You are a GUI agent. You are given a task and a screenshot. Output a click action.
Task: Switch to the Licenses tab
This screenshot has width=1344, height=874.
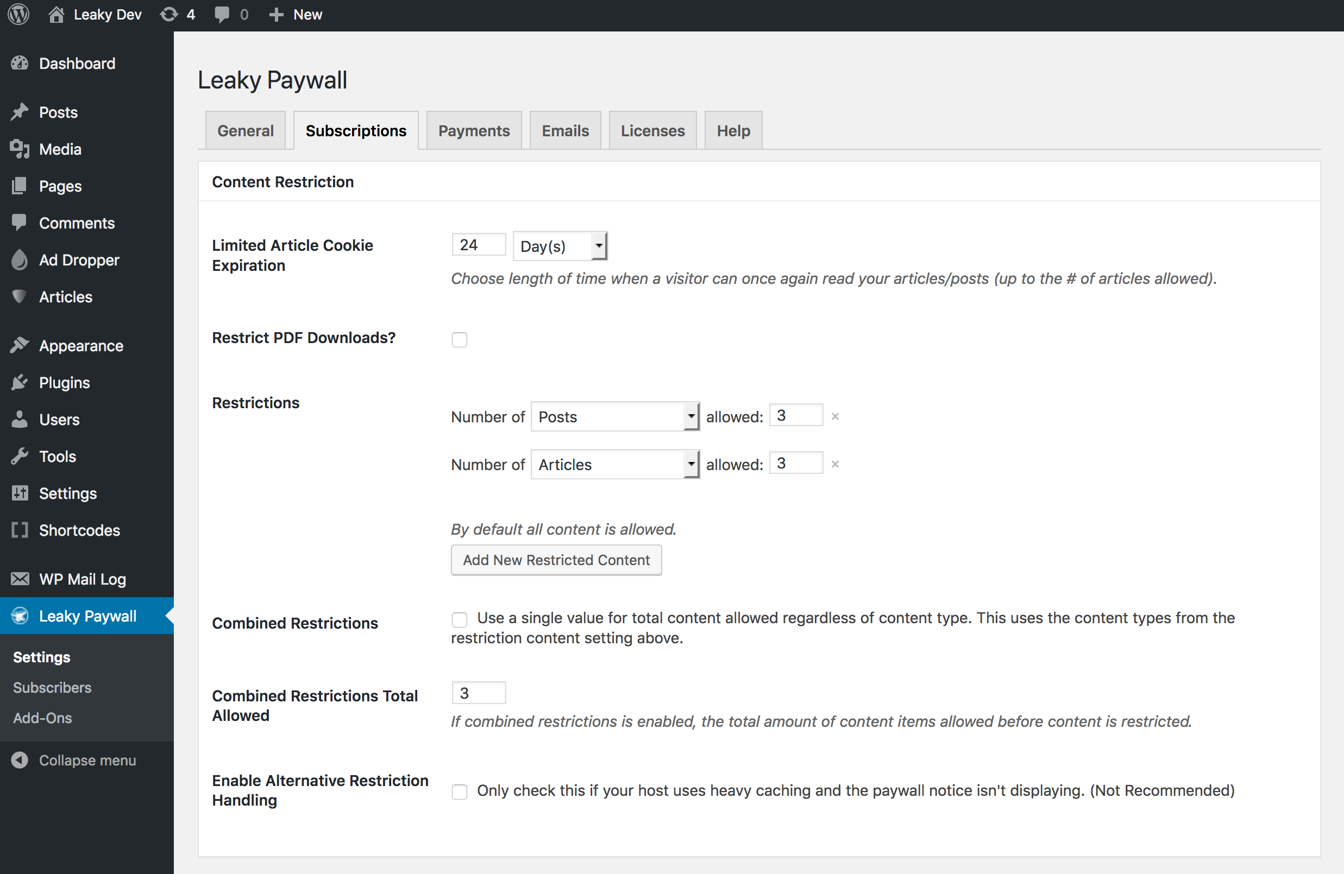(x=652, y=131)
